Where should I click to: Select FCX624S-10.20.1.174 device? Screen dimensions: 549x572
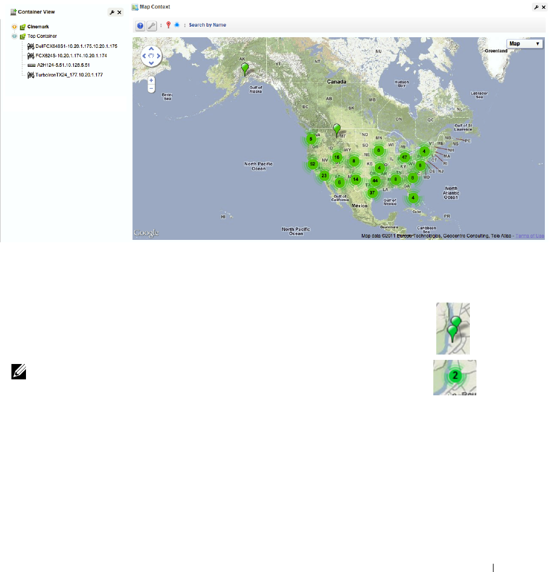pyautogui.click(x=71, y=56)
